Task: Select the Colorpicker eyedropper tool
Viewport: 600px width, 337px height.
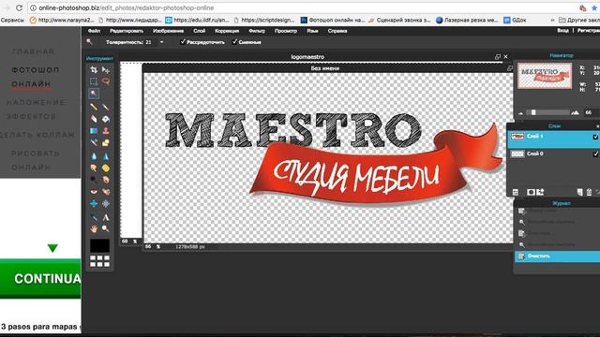Action: (94, 217)
